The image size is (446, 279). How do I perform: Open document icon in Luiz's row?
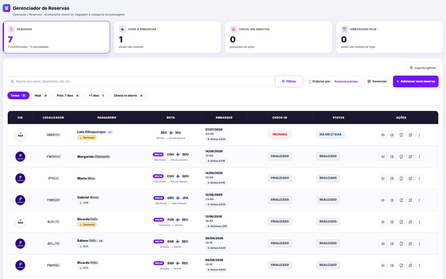401,135
